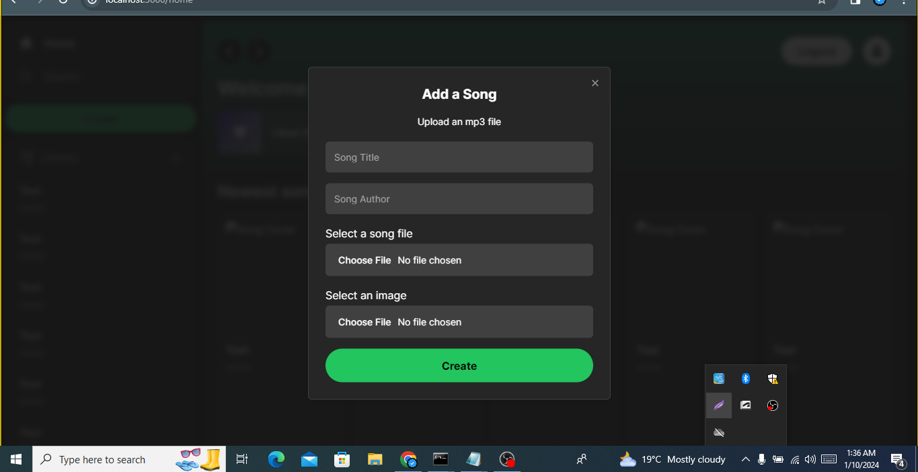Open File Explorer from taskbar

375,459
